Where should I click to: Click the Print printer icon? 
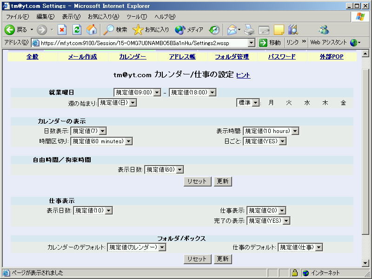(x=250, y=30)
